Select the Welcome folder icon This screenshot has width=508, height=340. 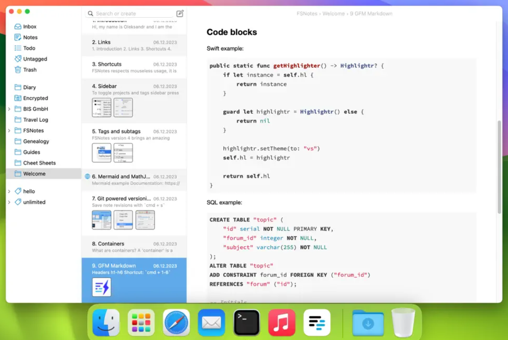tap(18, 174)
